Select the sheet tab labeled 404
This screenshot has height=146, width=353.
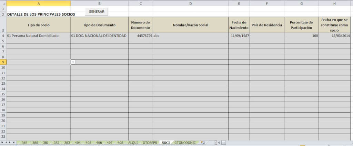tap(78, 143)
